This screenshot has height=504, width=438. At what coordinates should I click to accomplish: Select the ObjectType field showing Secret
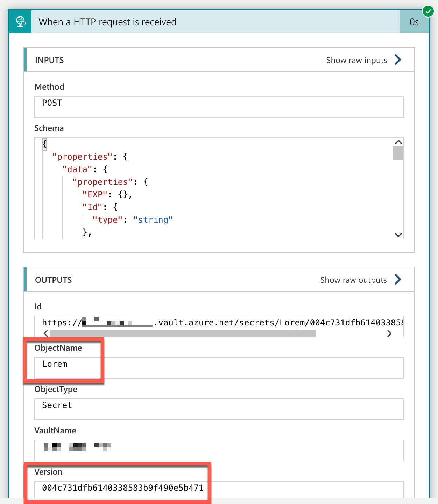pos(219,408)
